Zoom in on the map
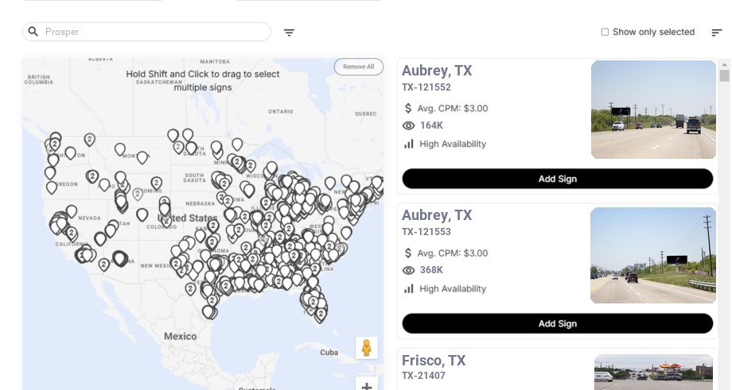Image resolution: width=732 pixels, height=390 pixels. click(x=367, y=386)
